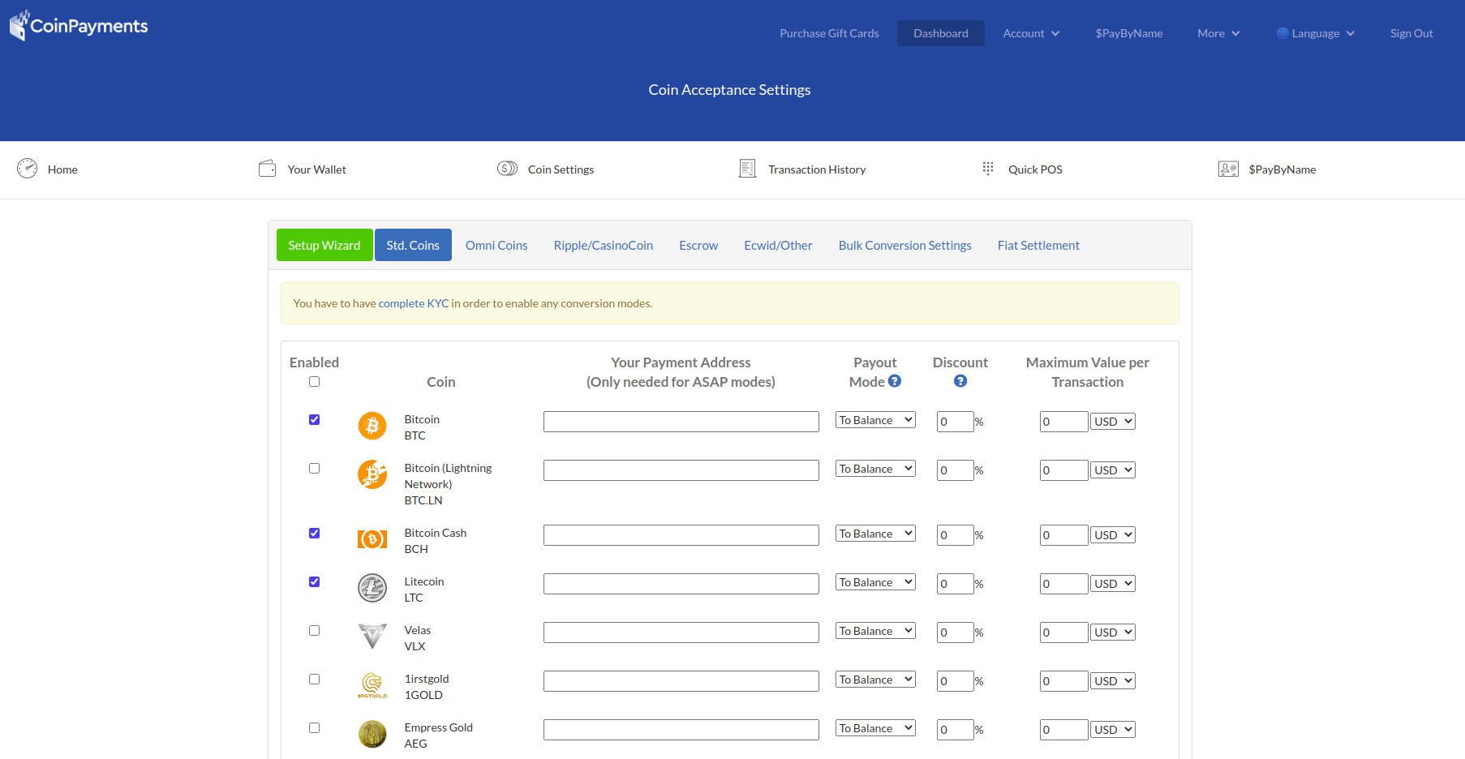
Task: Open Bitcoin payout mode dropdown
Action: click(875, 420)
